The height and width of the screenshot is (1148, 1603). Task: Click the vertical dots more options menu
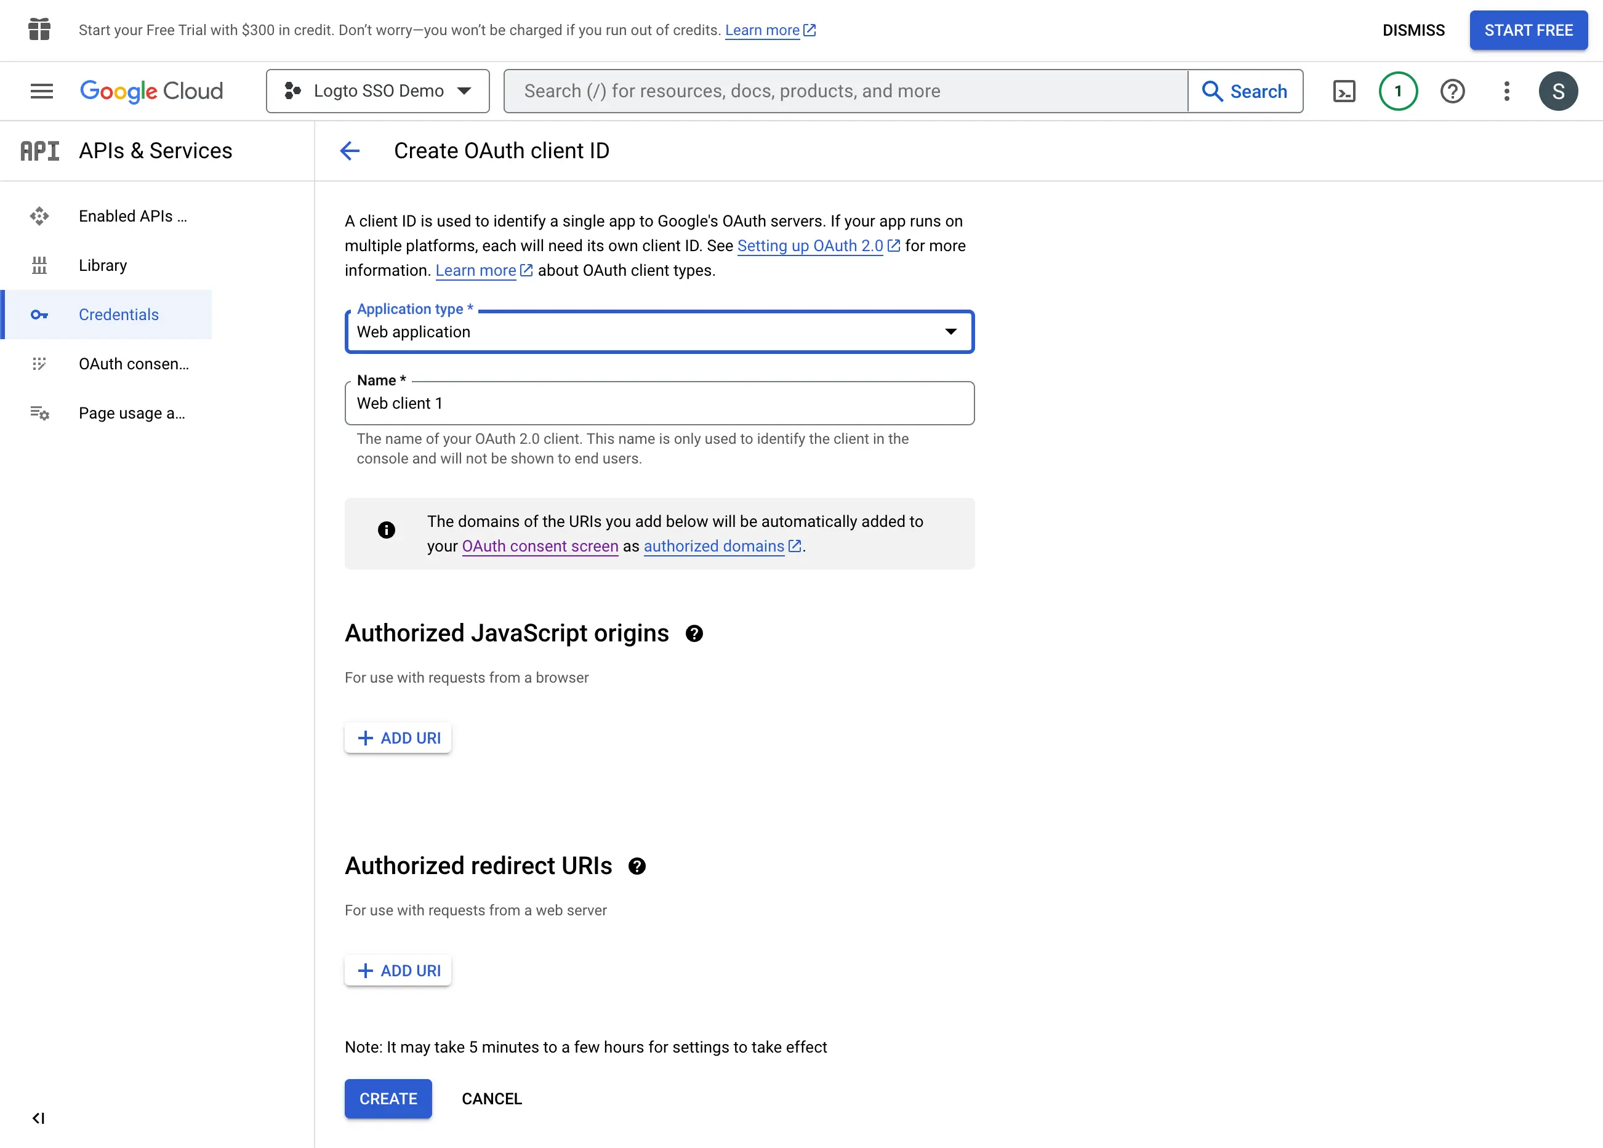(x=1506, y=90)
